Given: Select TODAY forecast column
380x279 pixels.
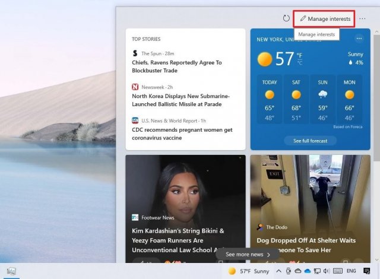Looking at the screenshot, I should pos(270,99).
